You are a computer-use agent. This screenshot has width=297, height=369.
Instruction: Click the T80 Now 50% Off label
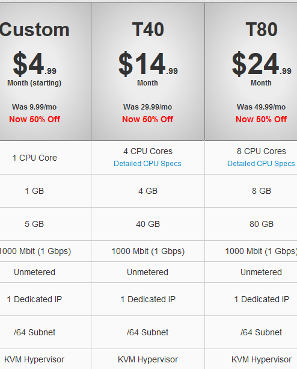[262, 119]
